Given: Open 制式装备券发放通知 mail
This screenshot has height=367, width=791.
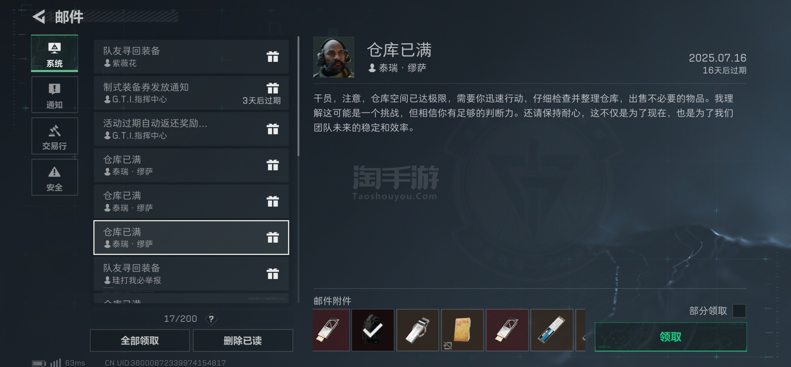Looking at the screenshot, I should (191, 93).
